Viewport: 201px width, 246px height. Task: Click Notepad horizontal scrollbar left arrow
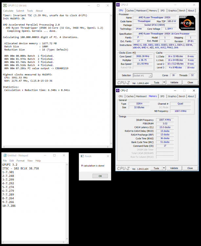(x=3, y=242)
